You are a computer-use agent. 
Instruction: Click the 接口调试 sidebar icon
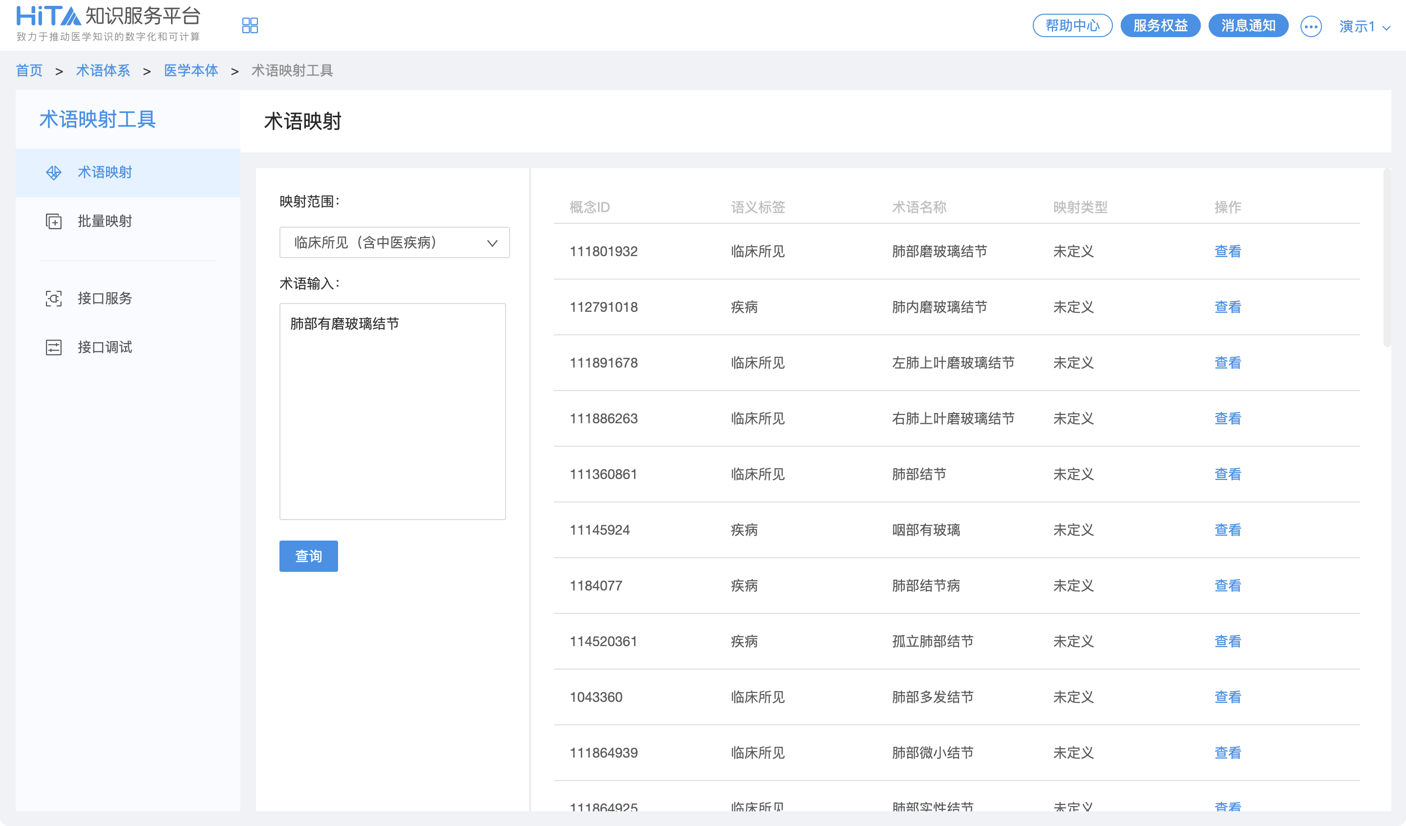pyautogui.click(x=54, y=348)
